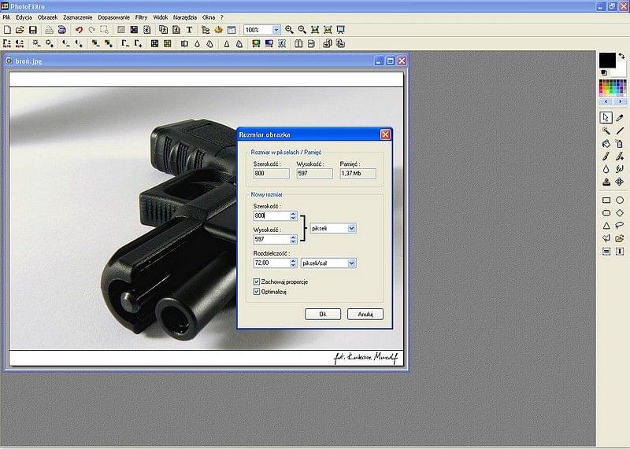Open the pikseli units dropdown
The image size is (630, 449).
pyautogui.click(x=351, y=228)
